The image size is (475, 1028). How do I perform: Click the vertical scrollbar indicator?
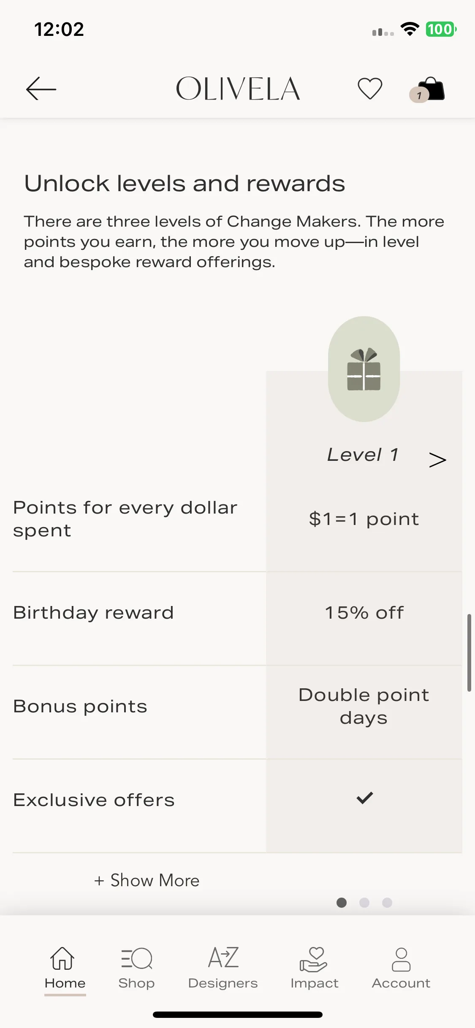click(469, 653)
